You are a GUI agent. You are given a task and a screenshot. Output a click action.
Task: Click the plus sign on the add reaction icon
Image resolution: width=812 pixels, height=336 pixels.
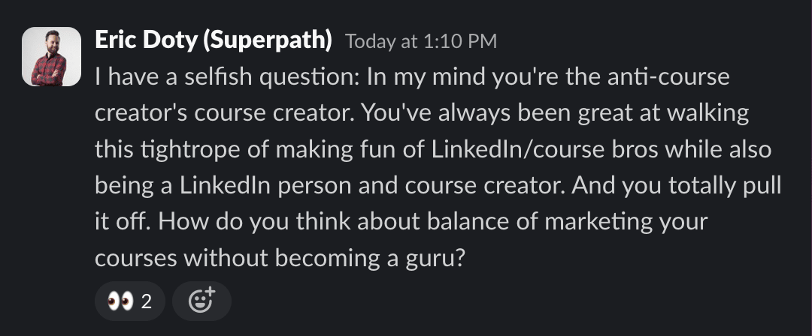pyautogui.click(x=210, y=291)
